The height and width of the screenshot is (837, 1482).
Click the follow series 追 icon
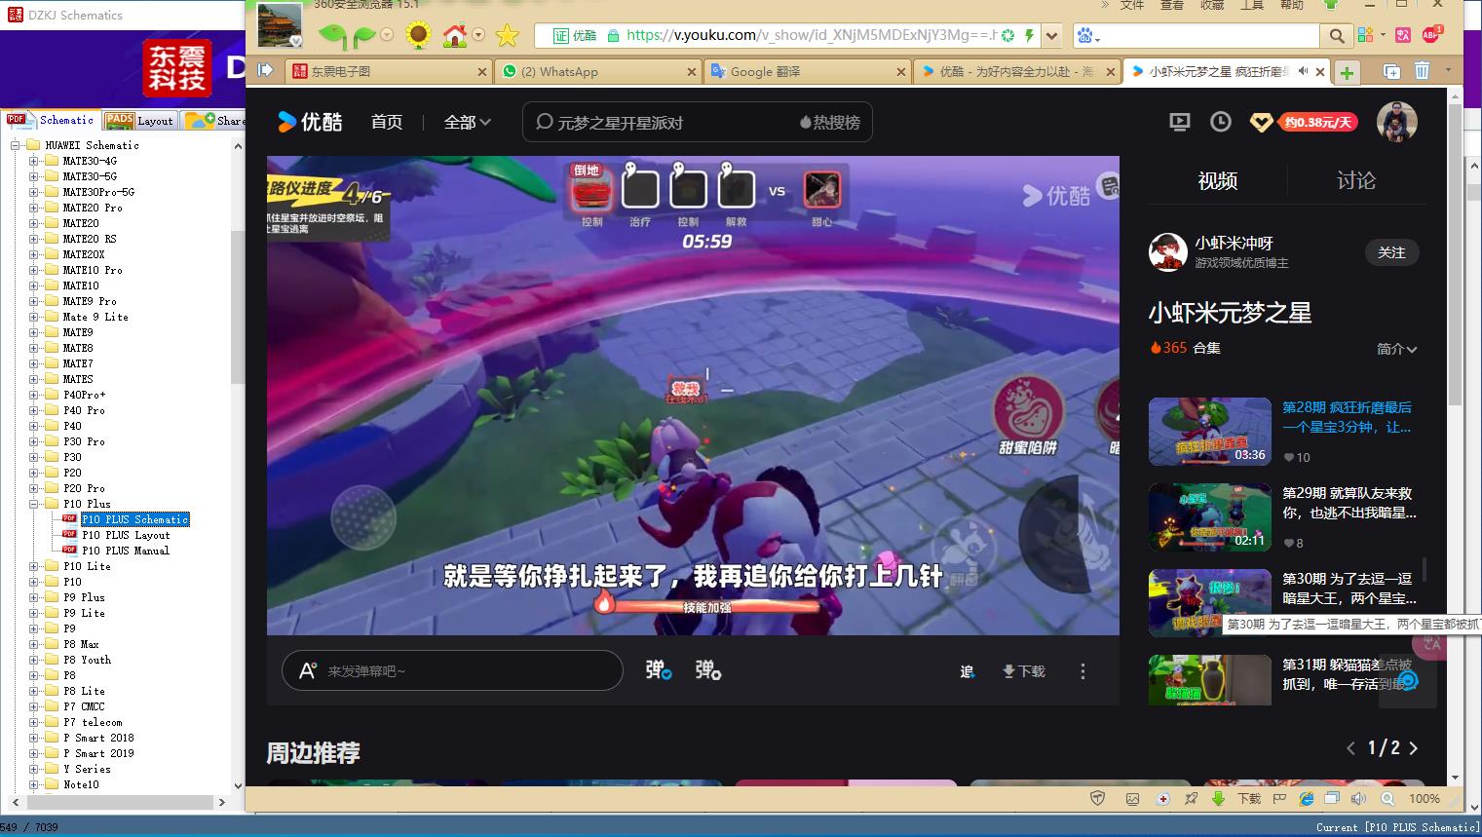click(x=967, y=671)
